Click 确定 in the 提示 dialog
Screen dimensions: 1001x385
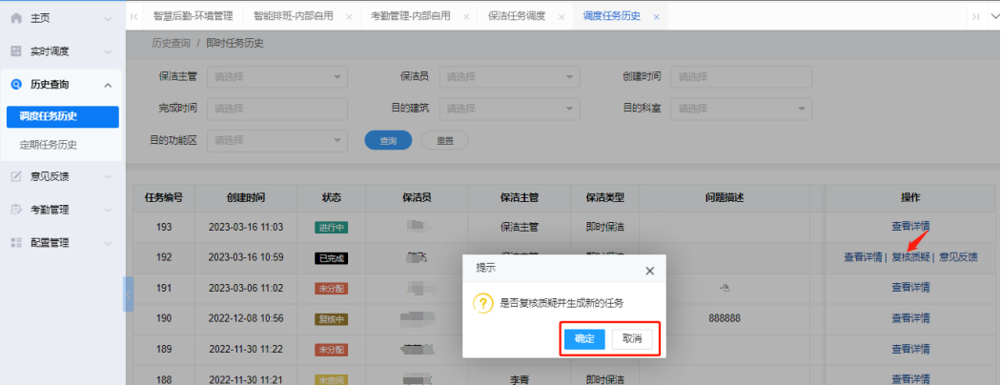pyautogui.click(x=584, y=339)
